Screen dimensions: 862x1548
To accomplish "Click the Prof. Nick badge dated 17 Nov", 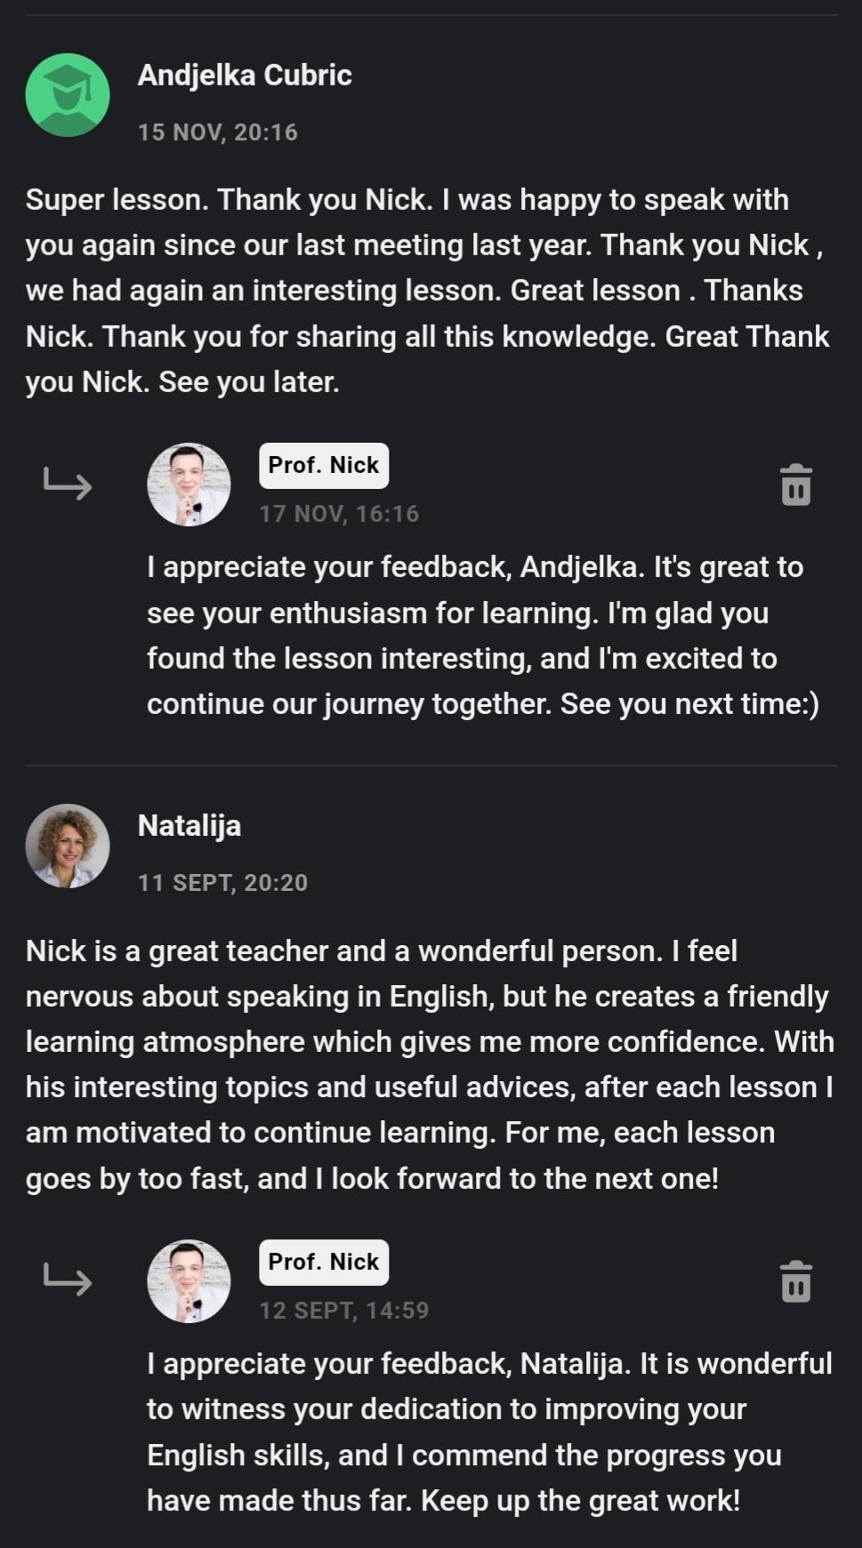I will (324, 465).
